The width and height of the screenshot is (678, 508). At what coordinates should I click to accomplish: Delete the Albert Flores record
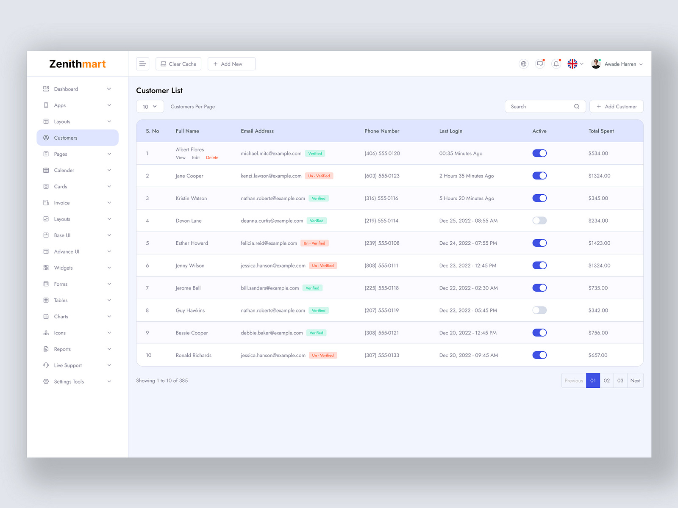click(x=212, y=157)
